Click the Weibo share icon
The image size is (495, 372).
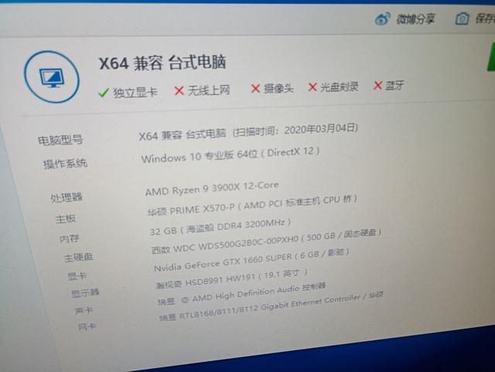[x=383, y=19]
